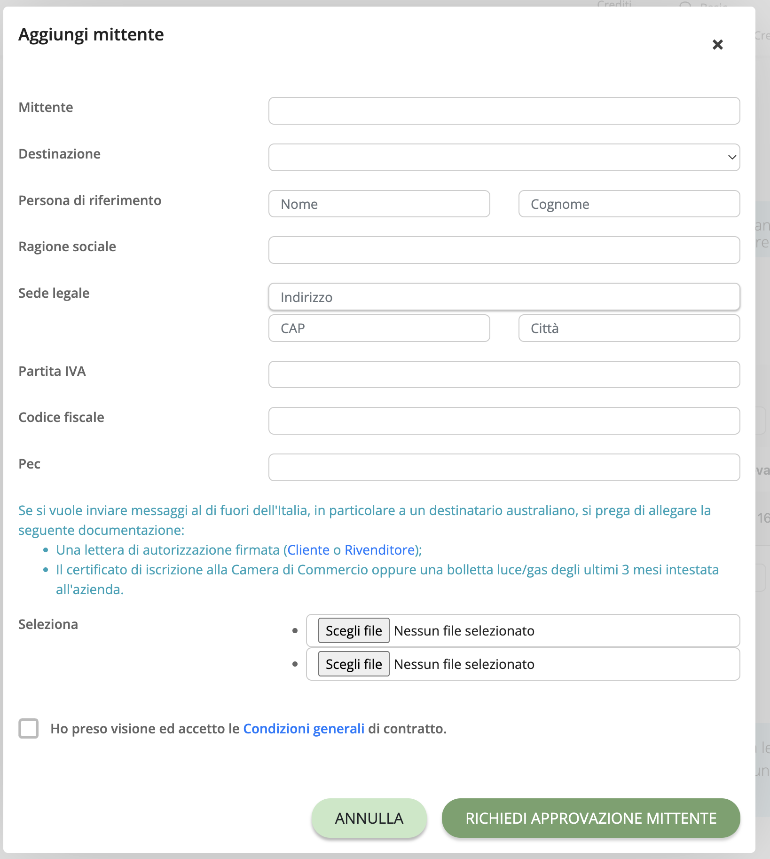Select the Indirizzo address field

coord(504,296)
